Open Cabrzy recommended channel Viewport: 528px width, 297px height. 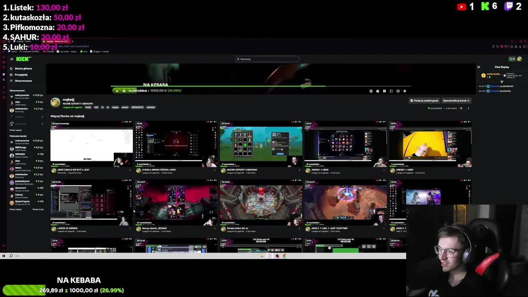click(x=26, y=196)
